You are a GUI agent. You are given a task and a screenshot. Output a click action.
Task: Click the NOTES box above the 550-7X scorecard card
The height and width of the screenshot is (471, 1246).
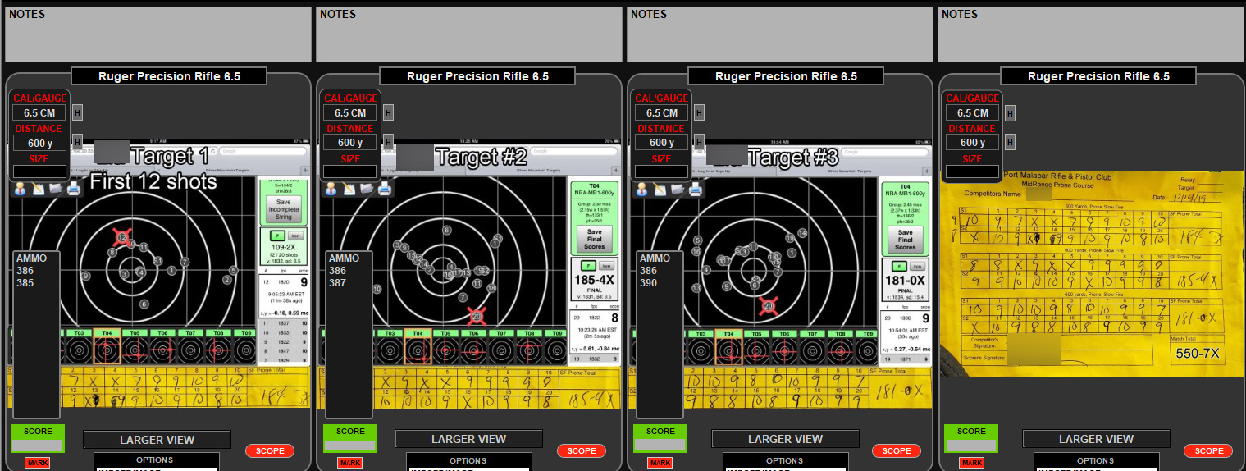(x=1091, y=34)
